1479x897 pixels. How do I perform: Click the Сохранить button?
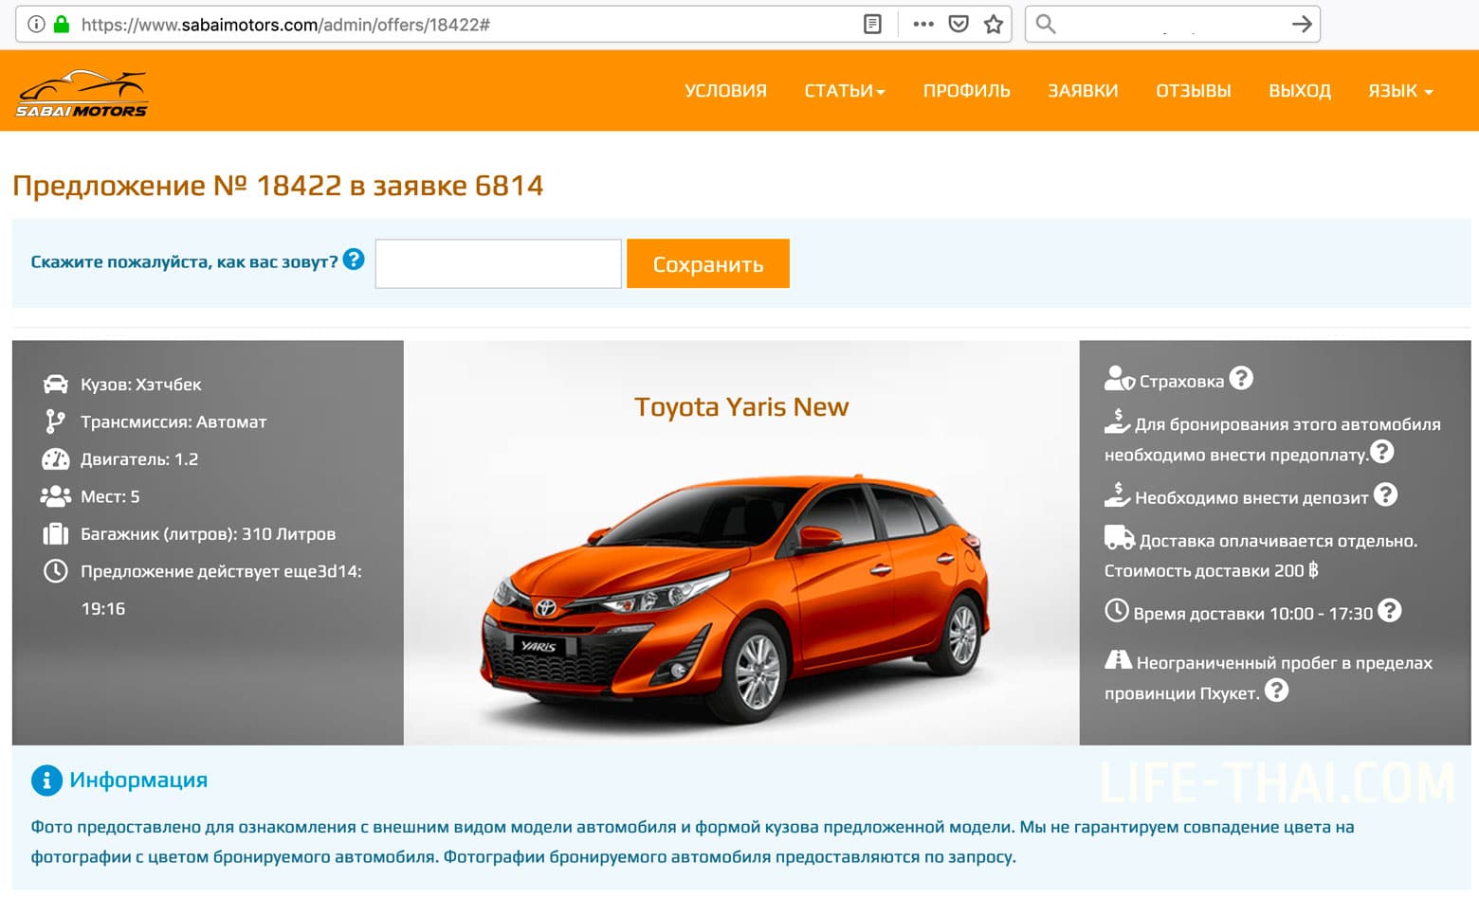pyautogui.click(x=708, y=263)
